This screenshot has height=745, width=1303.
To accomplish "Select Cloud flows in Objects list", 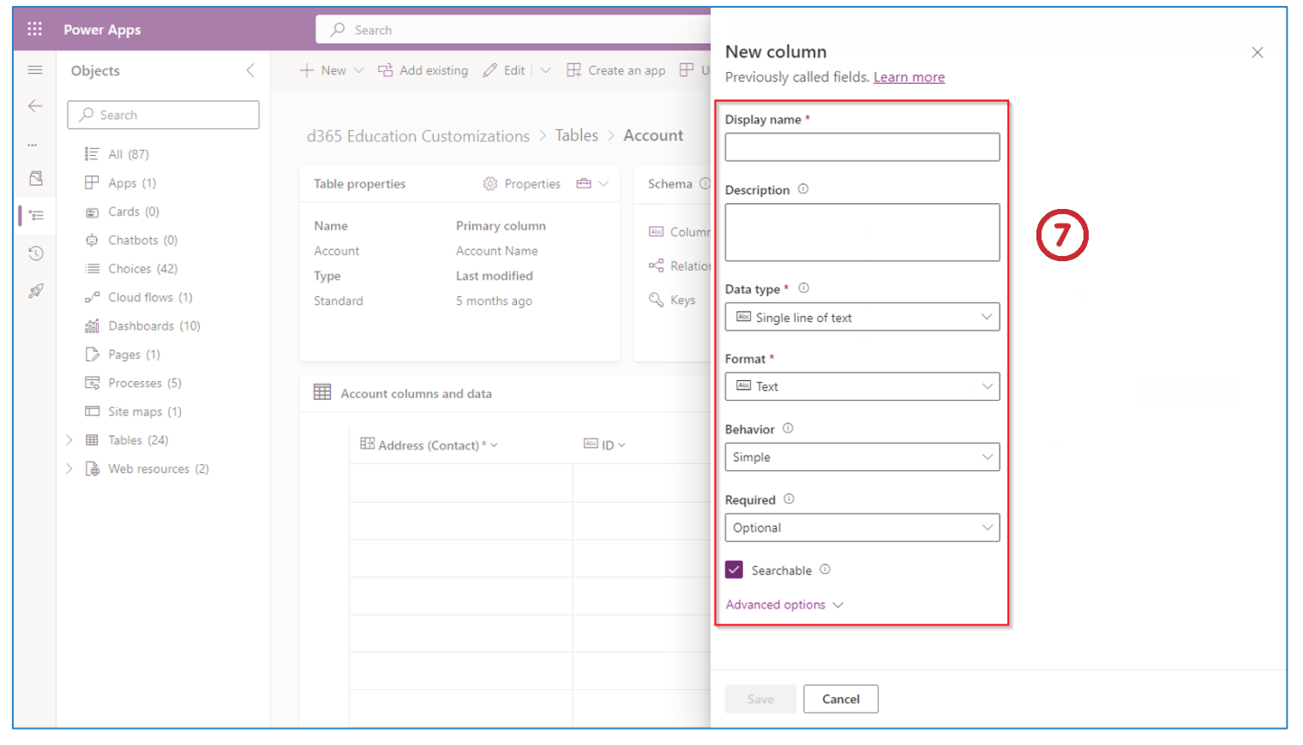I will coord(150,297).
